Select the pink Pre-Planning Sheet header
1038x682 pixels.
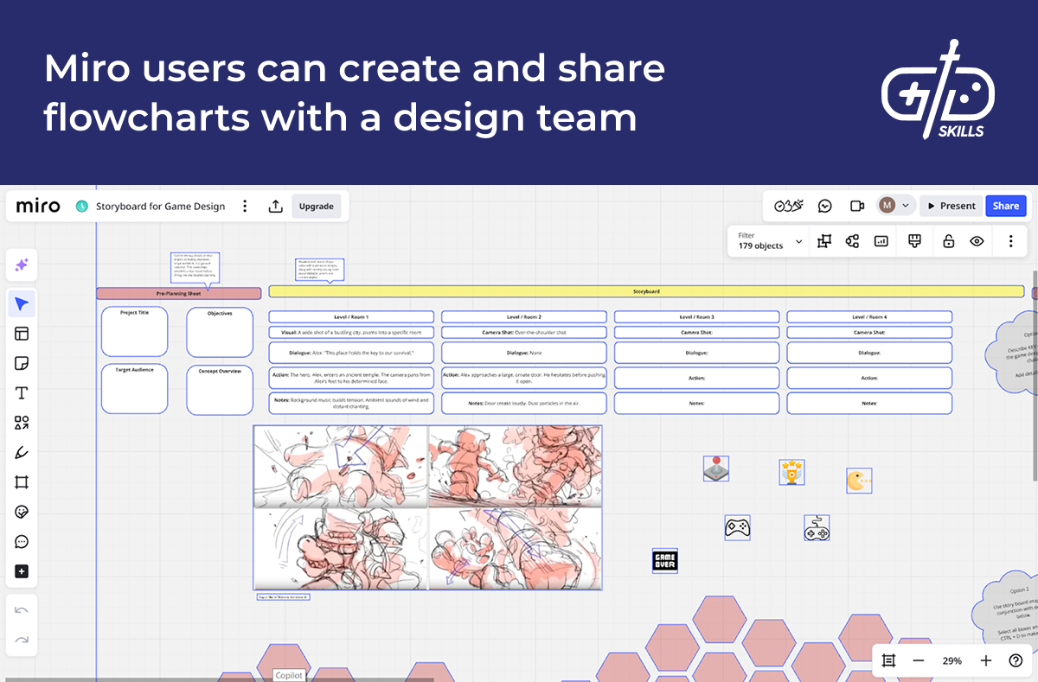tap(178, 294)
